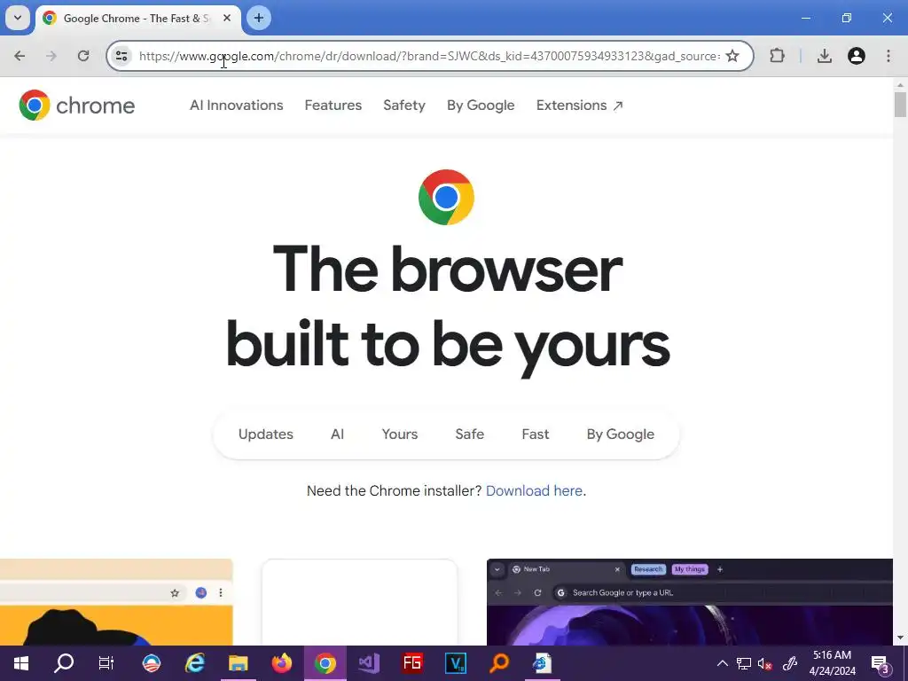Open Internet Explorer from taskbar
The width and height of the screenshot is (908, 681).
point(194,663)
